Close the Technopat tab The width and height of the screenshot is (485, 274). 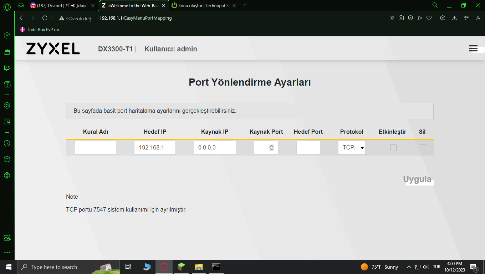(234, 6)
